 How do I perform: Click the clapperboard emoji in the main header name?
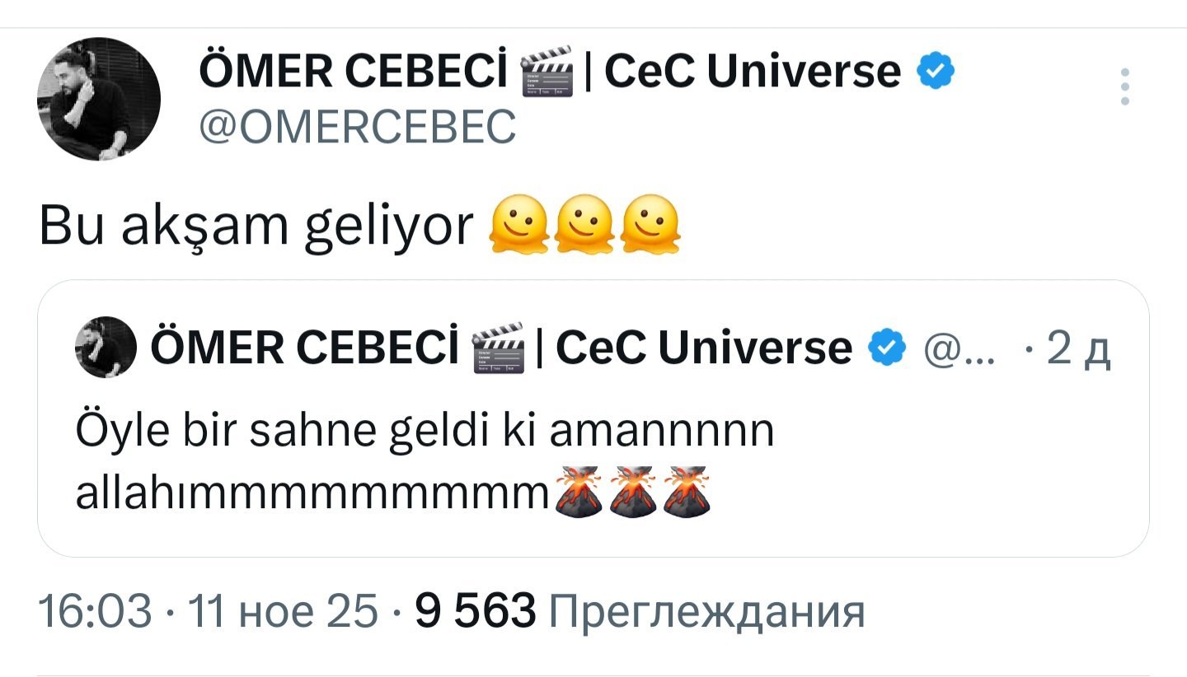click(547, 74)
